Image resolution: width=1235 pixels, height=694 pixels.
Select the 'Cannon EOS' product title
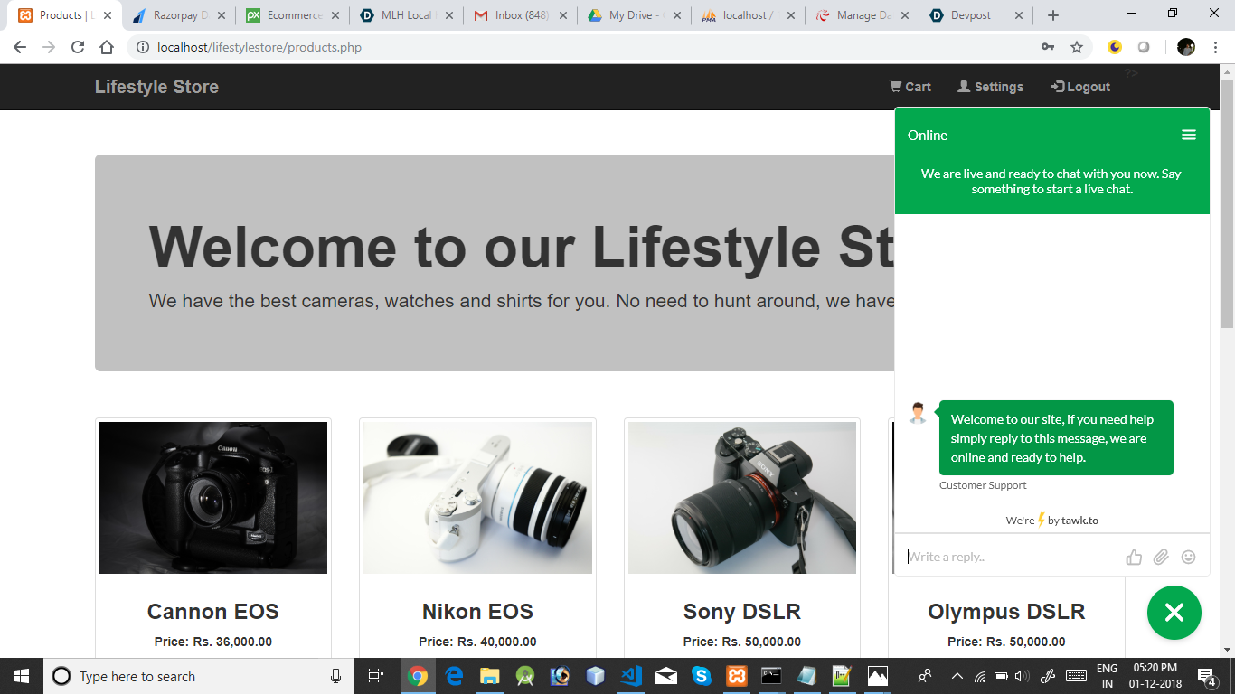click(x=213, y=612)
